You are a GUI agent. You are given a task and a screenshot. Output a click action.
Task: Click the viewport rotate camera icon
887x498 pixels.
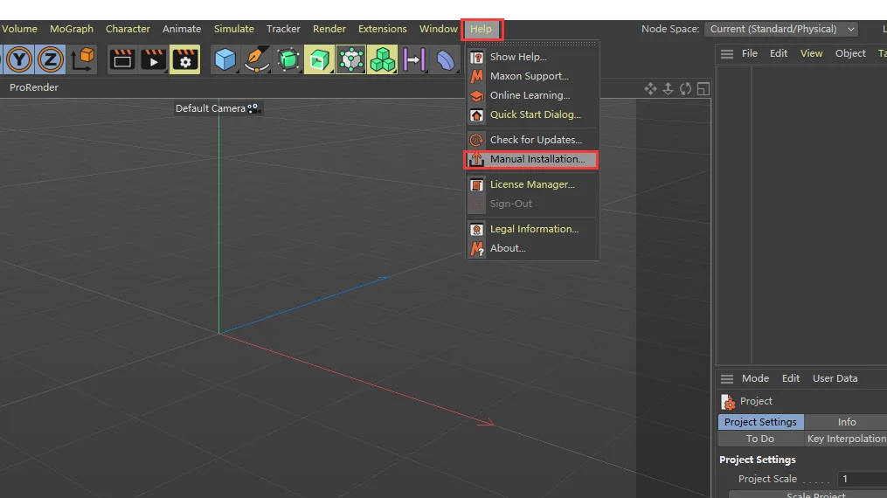(x=686, y=89)
